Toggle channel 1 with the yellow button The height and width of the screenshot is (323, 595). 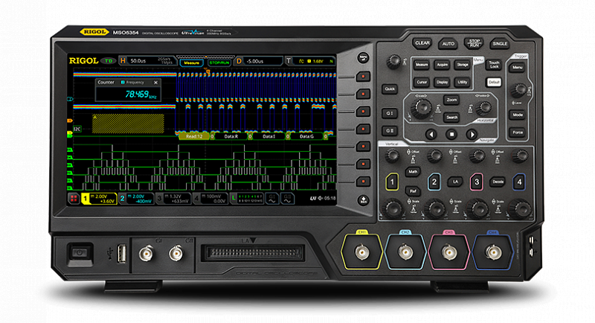coord(392,181)
